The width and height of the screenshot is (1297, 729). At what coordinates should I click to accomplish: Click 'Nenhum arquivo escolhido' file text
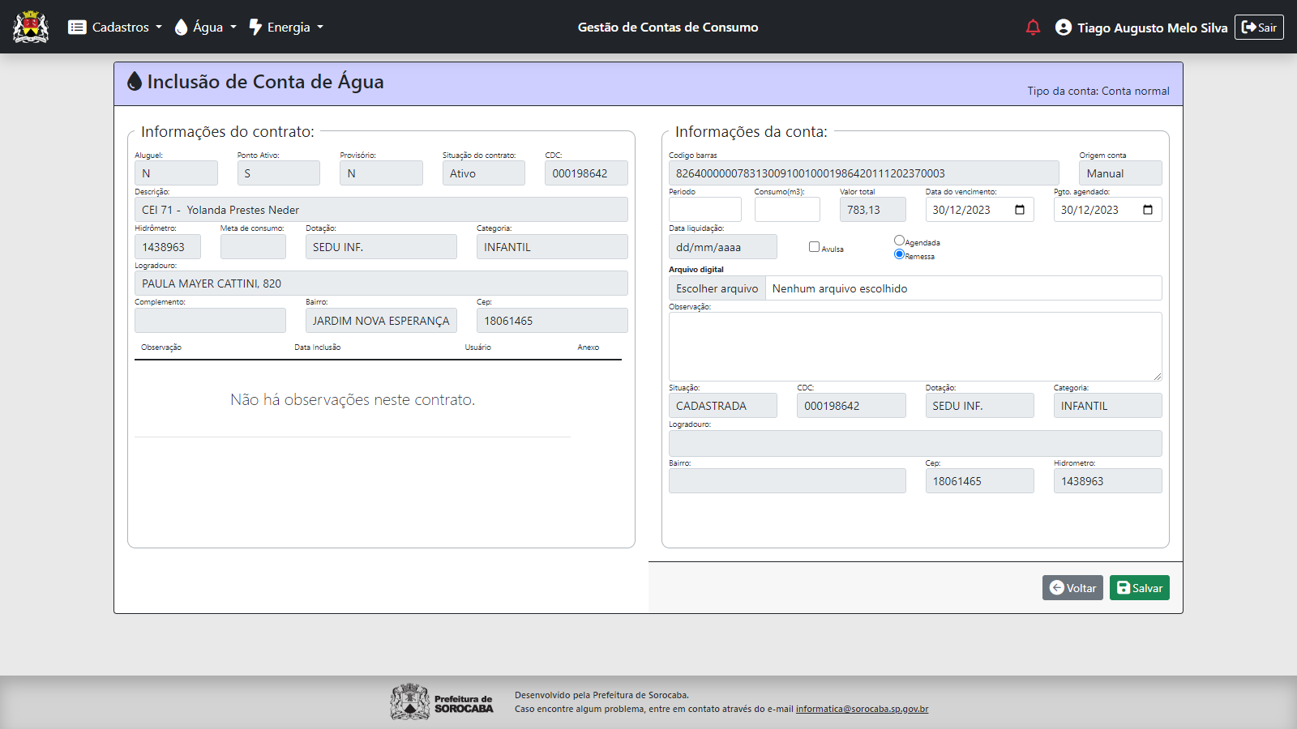pos(840,288)
